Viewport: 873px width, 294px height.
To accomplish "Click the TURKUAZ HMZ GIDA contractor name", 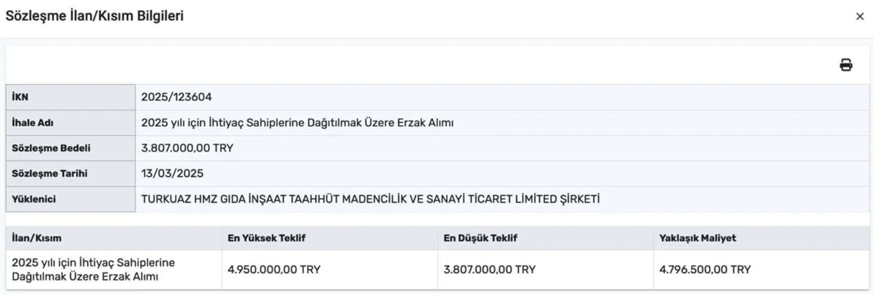I will point(371,199).
